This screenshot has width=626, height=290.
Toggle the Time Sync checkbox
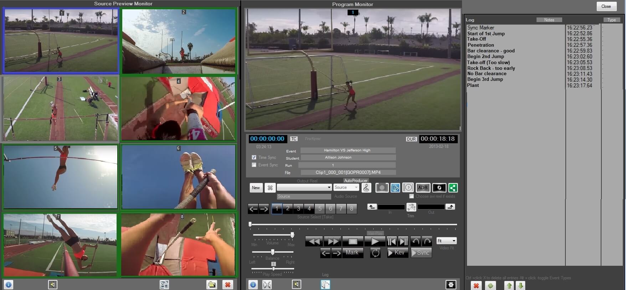click(254, 157)
